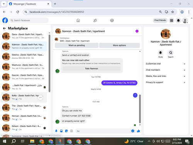
Task: Open the notifications bell in Facebook header
Action: (x=178, y=20)
